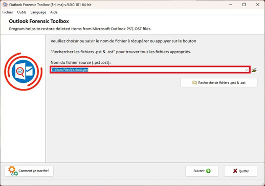
Task: Open the Outils menu
Action: (21, 12)
